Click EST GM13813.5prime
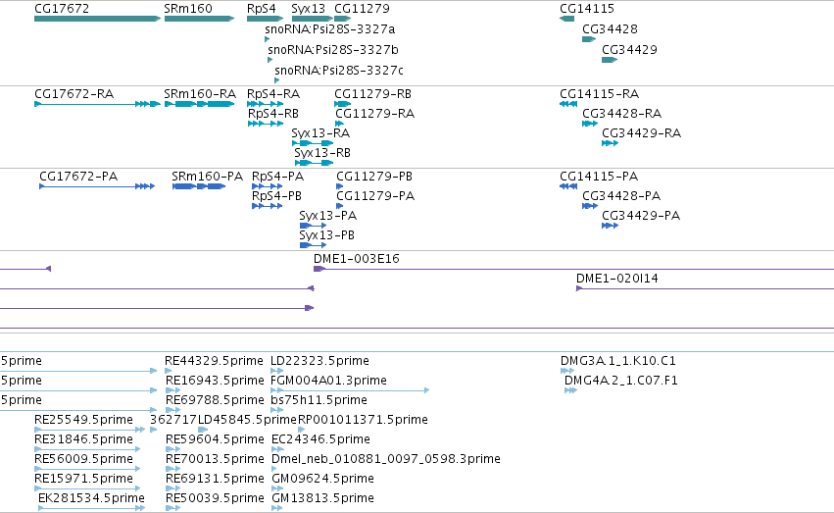The width and height of the screenshot is (834, 513). tap(322, 499)
